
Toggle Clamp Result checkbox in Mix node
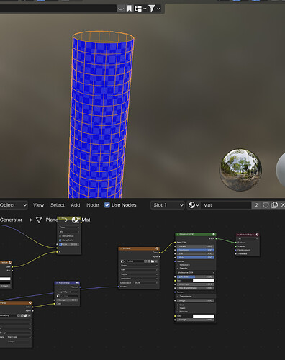[x=60, y=236]
